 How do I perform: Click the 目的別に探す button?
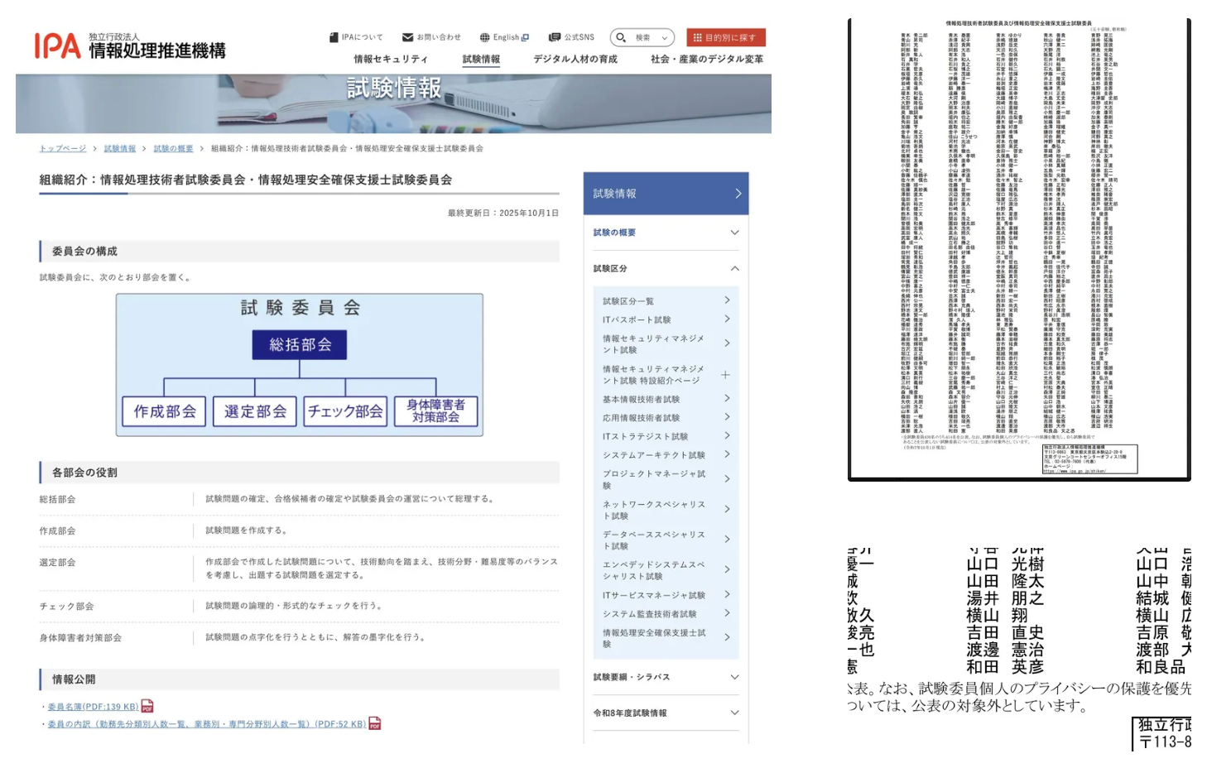pos(726,37)
